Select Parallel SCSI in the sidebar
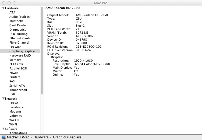The width and height of the screenshot is (202, 140). (18, 68)
